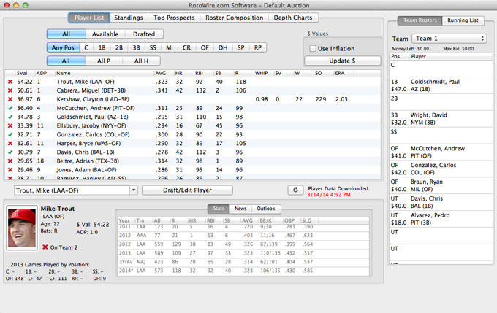
Task: Click the red X beside Harper, Bryce
Action: 10,143
